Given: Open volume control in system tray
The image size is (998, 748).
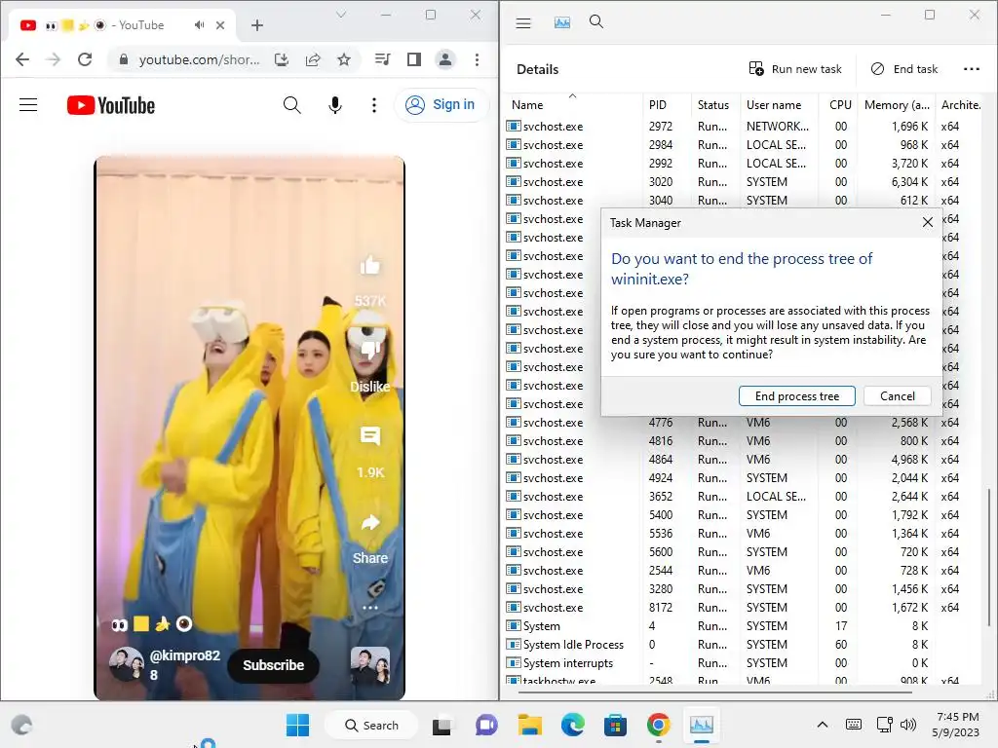Looking at the screenshot, I should point(908,725).
